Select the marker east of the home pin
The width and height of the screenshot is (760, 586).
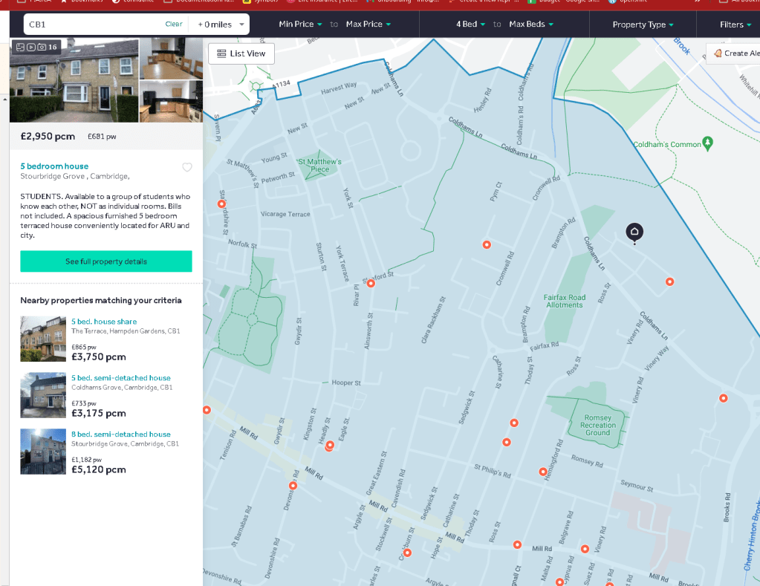point(670,281)
